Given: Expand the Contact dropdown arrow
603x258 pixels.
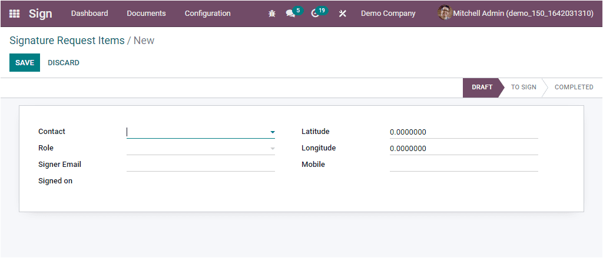Looking at the screenshot, I should click(272, 132).
